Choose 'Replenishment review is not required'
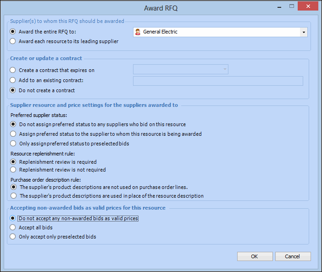 (x=13, y=170)
